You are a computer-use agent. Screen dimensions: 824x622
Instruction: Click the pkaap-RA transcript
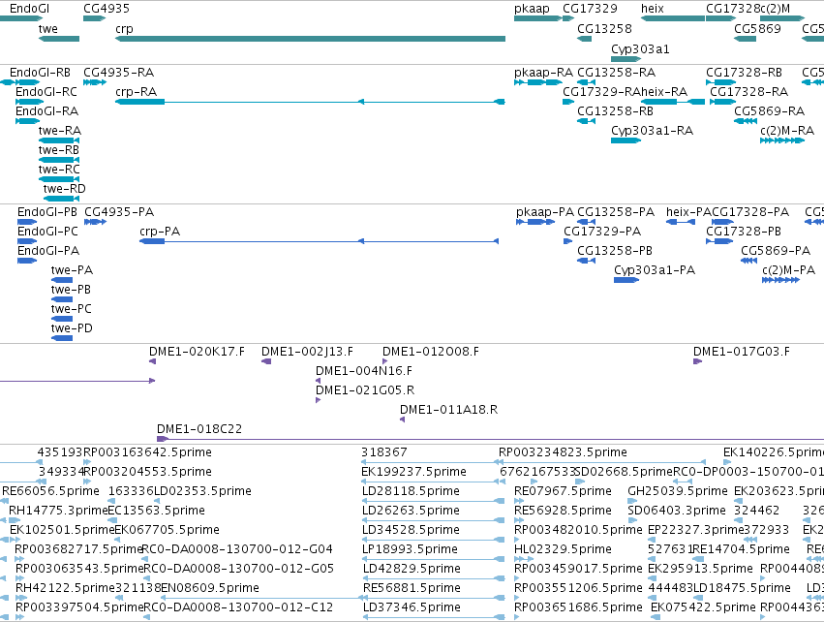pyautogui.click(x=538, y=82)
